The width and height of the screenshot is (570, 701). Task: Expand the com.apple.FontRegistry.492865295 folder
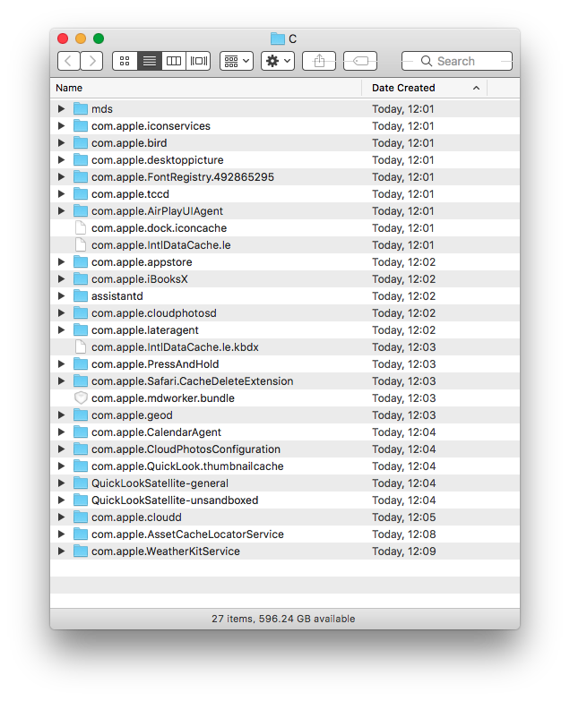[61, 176]
